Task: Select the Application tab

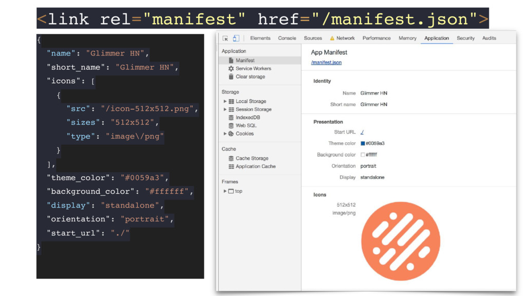Action: click(x=437, y=38)
